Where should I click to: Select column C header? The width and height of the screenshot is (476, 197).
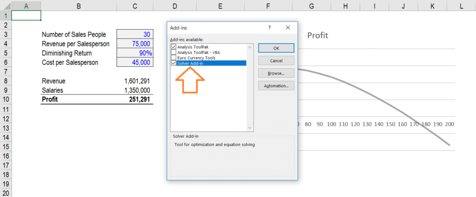pyautogui.click(x=135, y=6)
